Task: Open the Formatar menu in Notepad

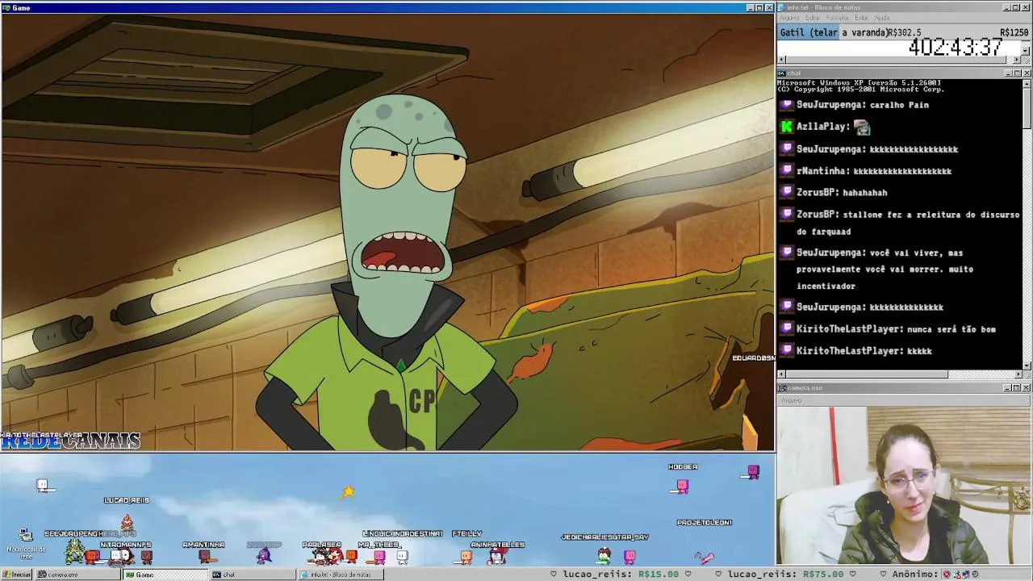Action: (838, 18)
